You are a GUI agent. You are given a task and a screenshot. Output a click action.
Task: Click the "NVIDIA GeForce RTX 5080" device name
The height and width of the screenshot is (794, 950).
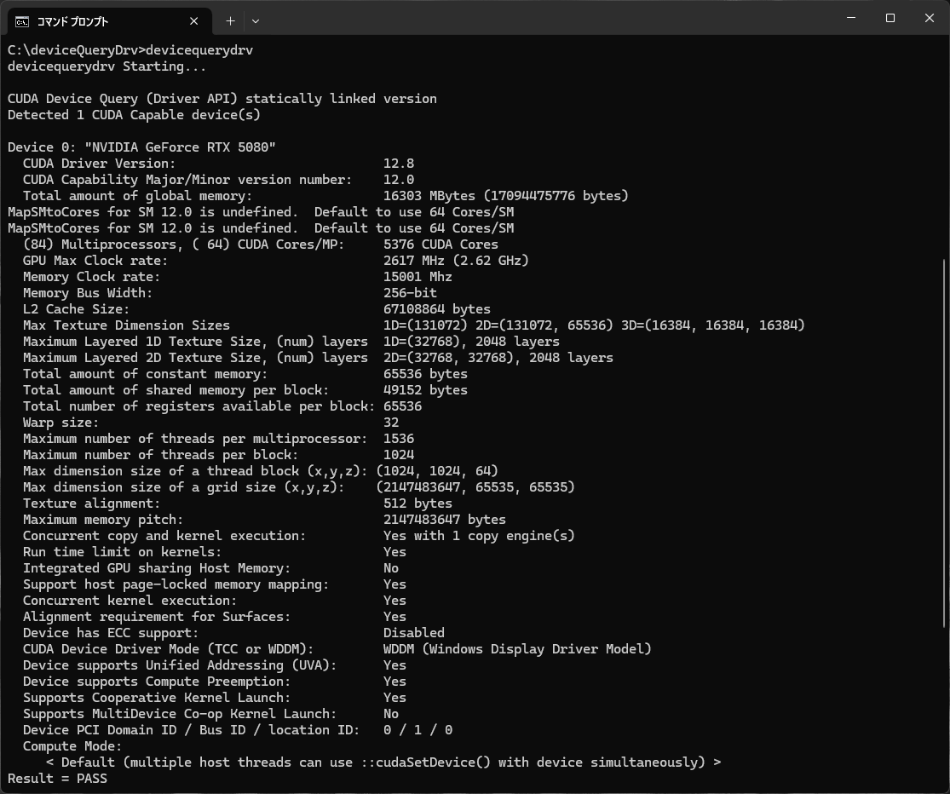180,147
